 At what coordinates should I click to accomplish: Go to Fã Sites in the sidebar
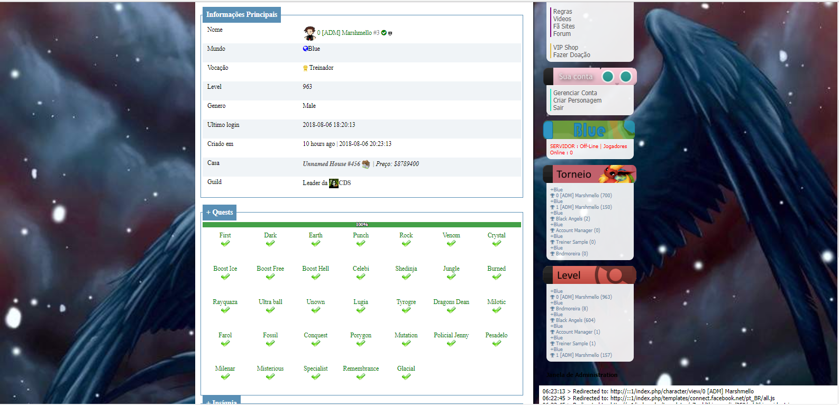(564, 26)
